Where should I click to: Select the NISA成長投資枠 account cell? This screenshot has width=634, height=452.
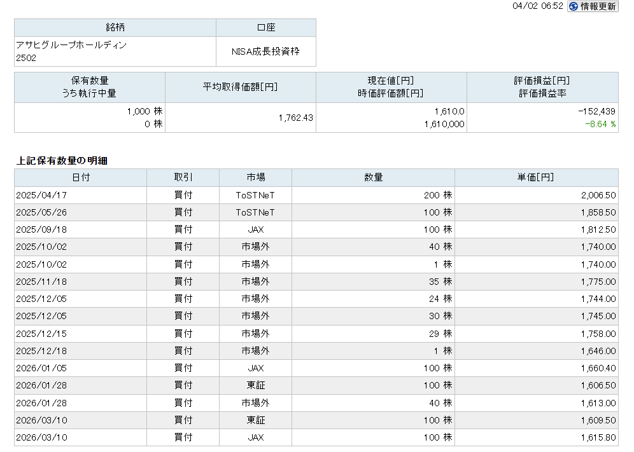pos(265,51)
